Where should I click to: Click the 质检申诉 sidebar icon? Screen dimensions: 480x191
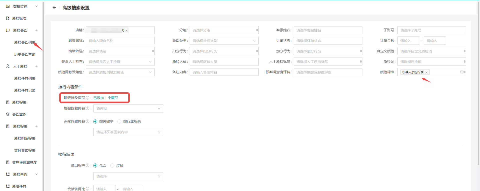coord(8,174)
